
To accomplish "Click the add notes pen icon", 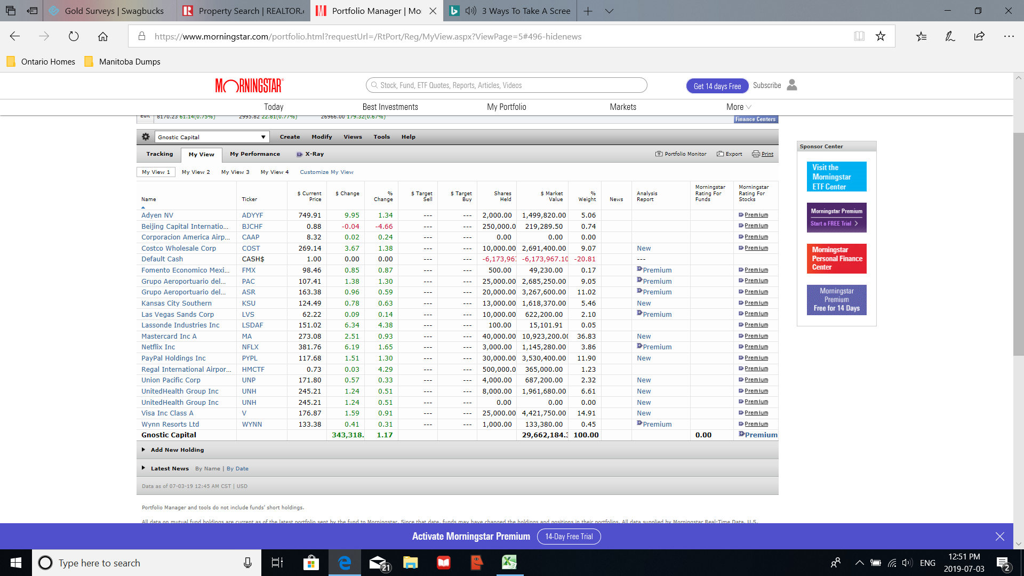I will (x=950, y=36).
